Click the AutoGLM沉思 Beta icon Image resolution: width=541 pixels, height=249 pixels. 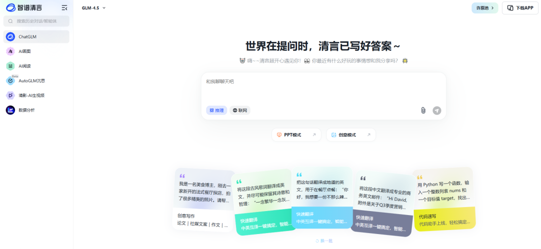[11, 80]
